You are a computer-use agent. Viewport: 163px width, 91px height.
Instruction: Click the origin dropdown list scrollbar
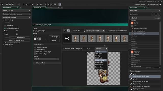(x=107, y=60)
